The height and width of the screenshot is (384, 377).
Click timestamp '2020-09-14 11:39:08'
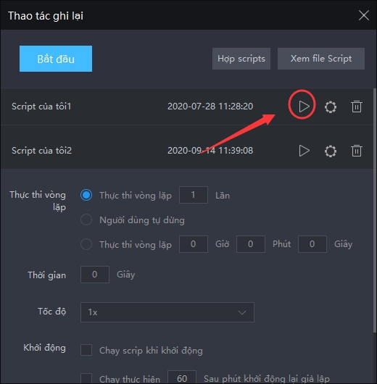coord(210,151)
